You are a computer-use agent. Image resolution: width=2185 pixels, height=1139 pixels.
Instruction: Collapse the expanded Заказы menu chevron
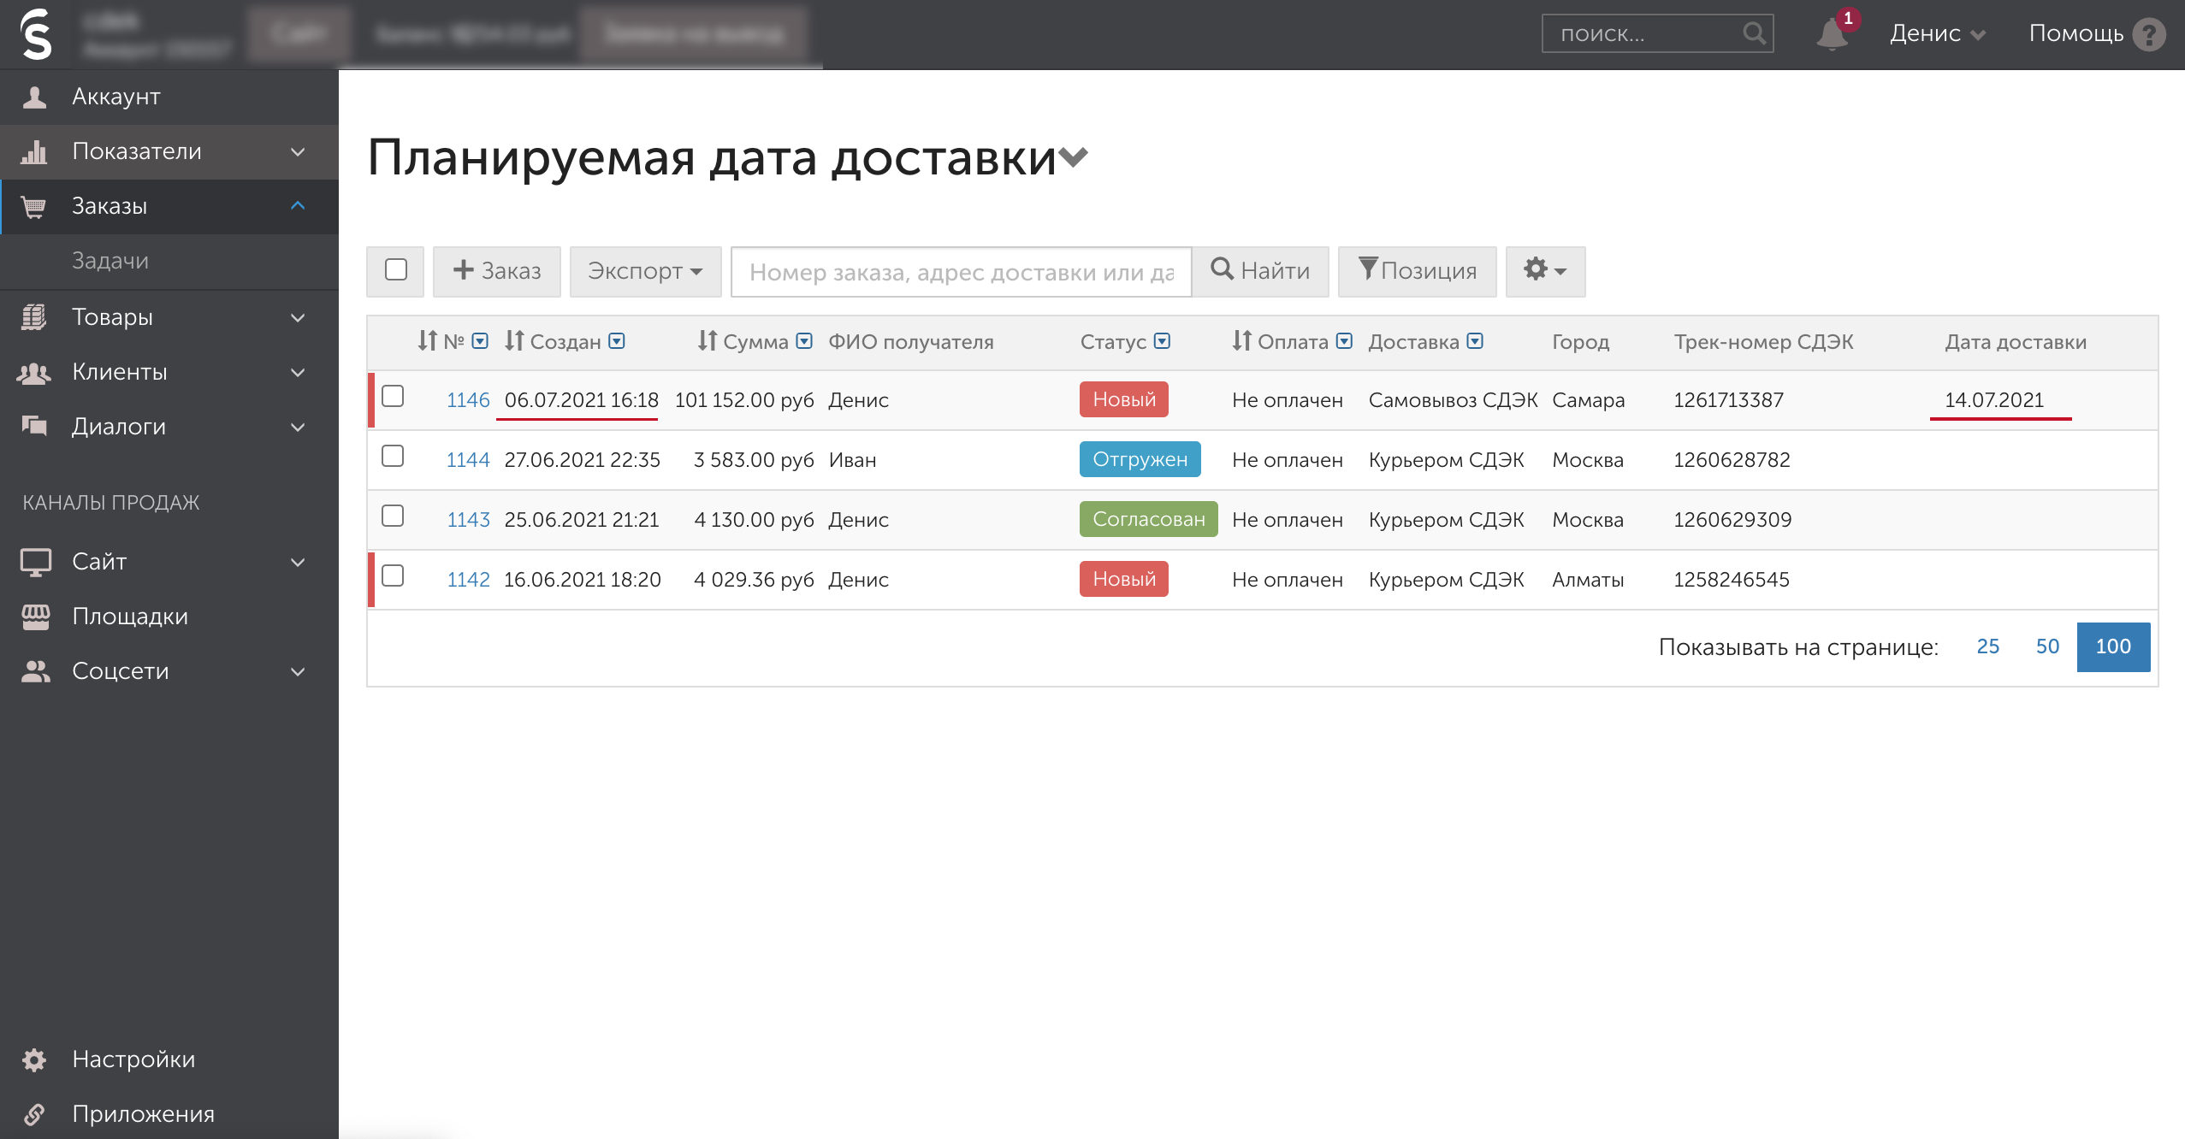point(298,206)
